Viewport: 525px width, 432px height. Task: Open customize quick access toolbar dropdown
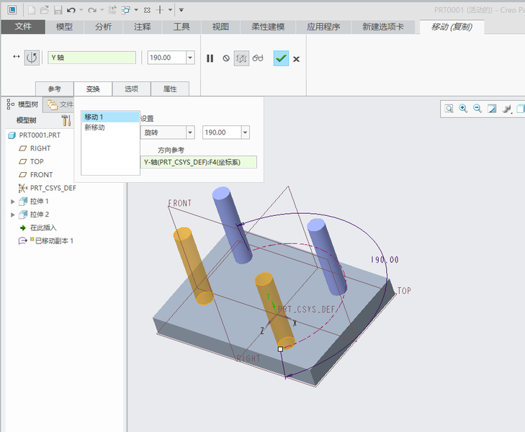181,10
